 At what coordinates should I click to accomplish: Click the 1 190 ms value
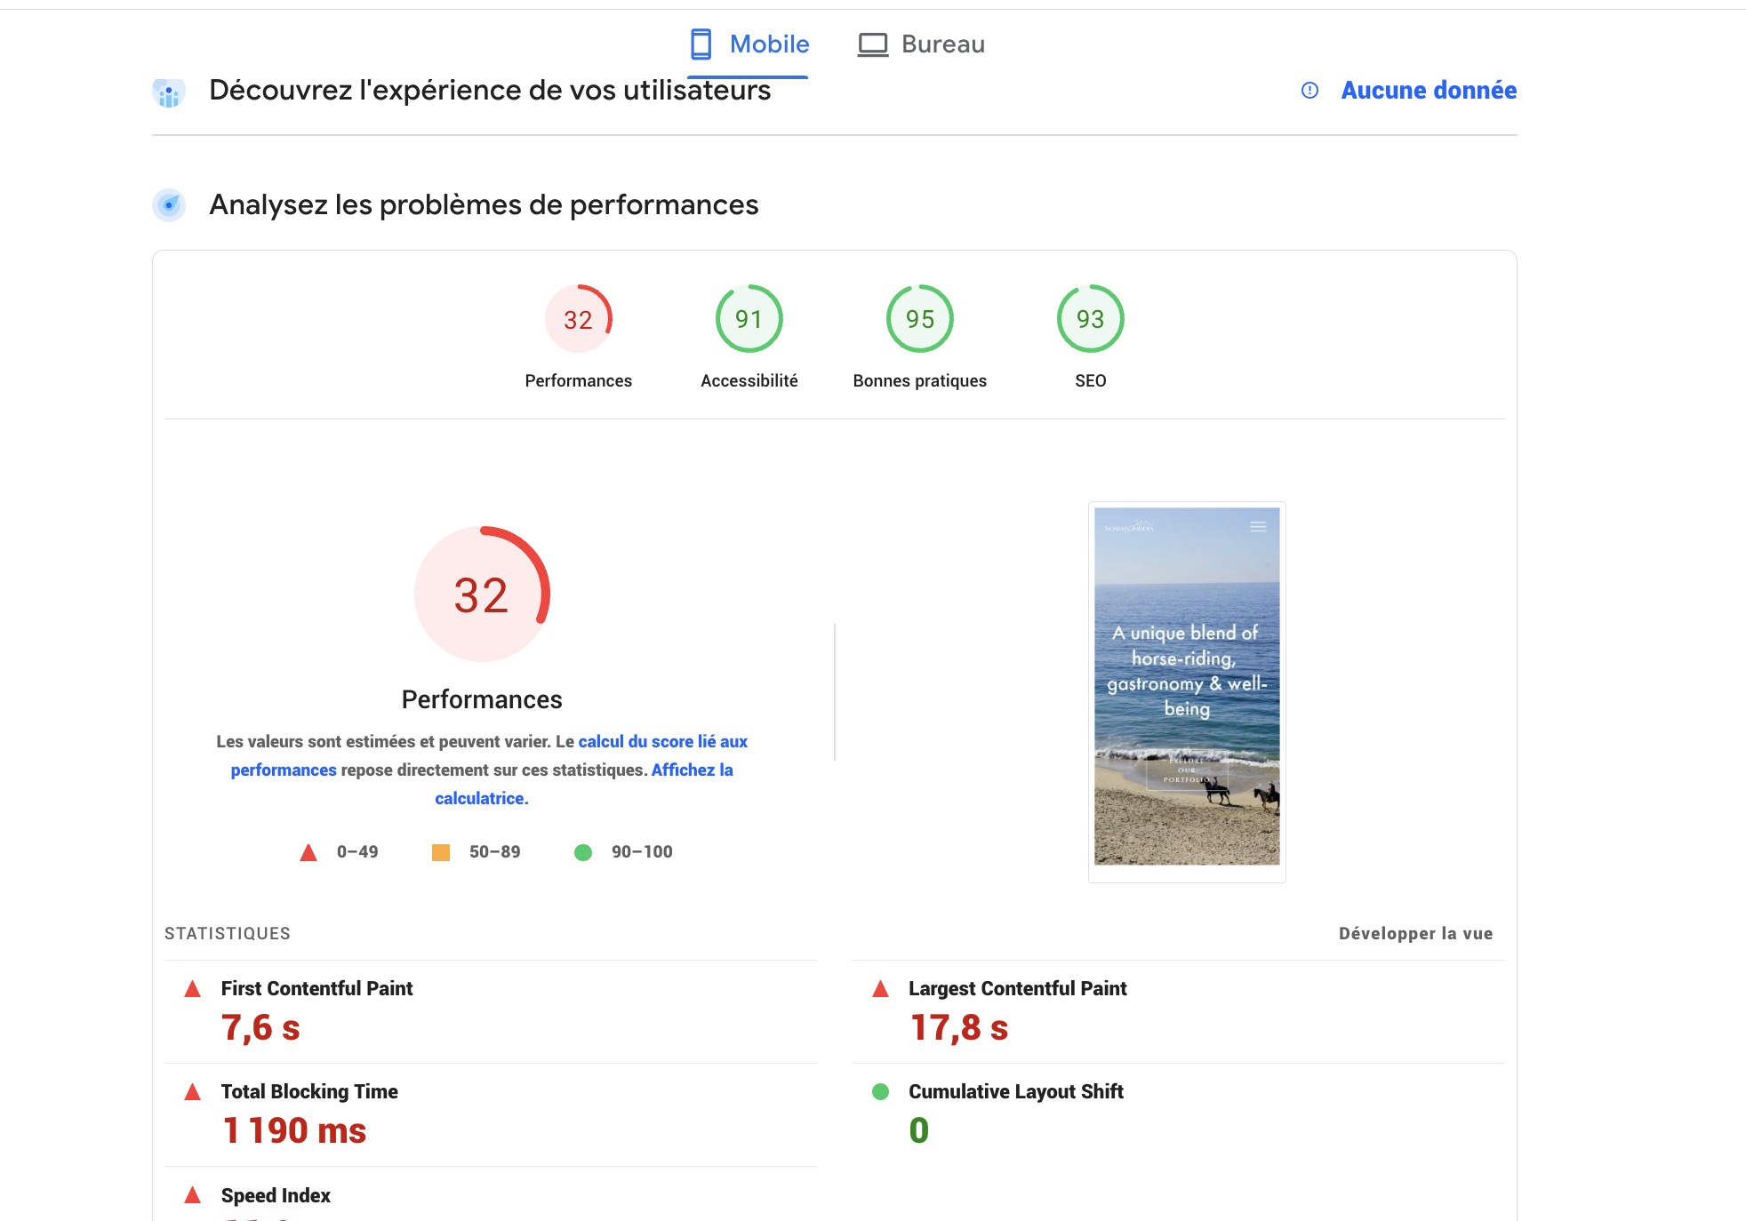click(x=294, y=1131)
